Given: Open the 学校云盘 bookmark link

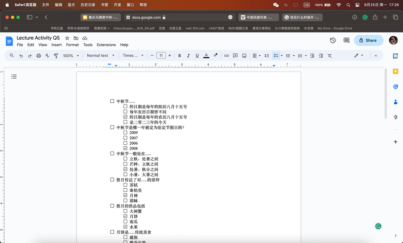Looking at the screenshot, I should point(57,29).
